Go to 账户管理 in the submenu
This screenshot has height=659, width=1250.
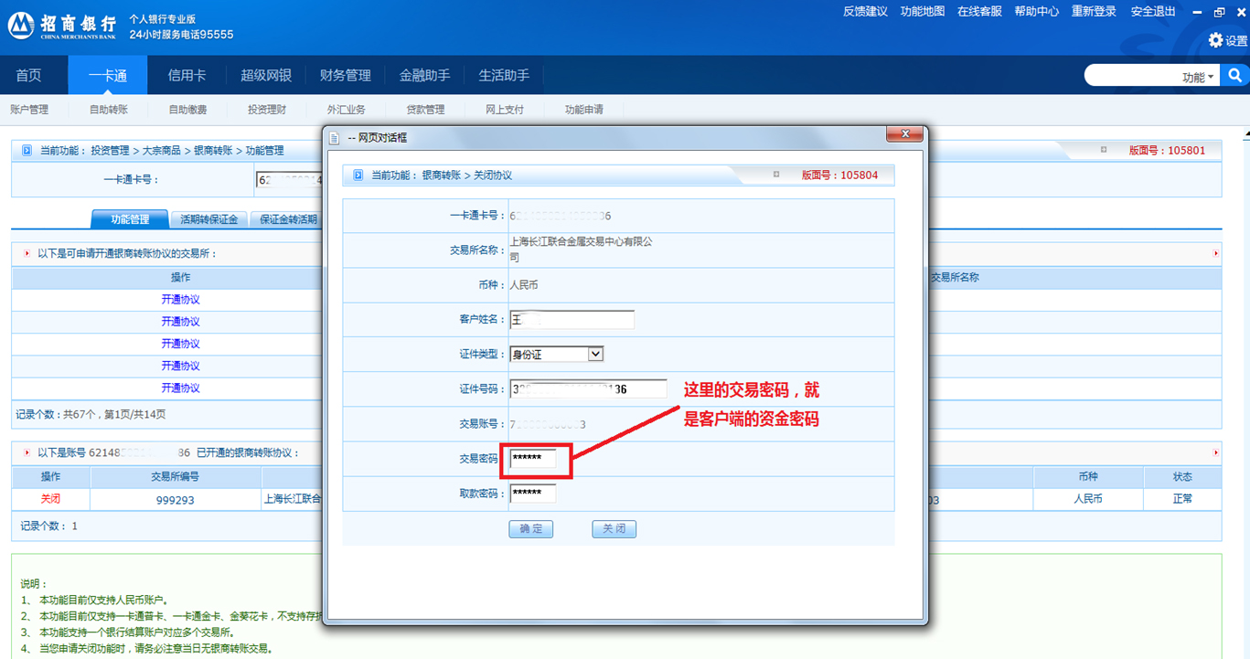tap(29, 110)
